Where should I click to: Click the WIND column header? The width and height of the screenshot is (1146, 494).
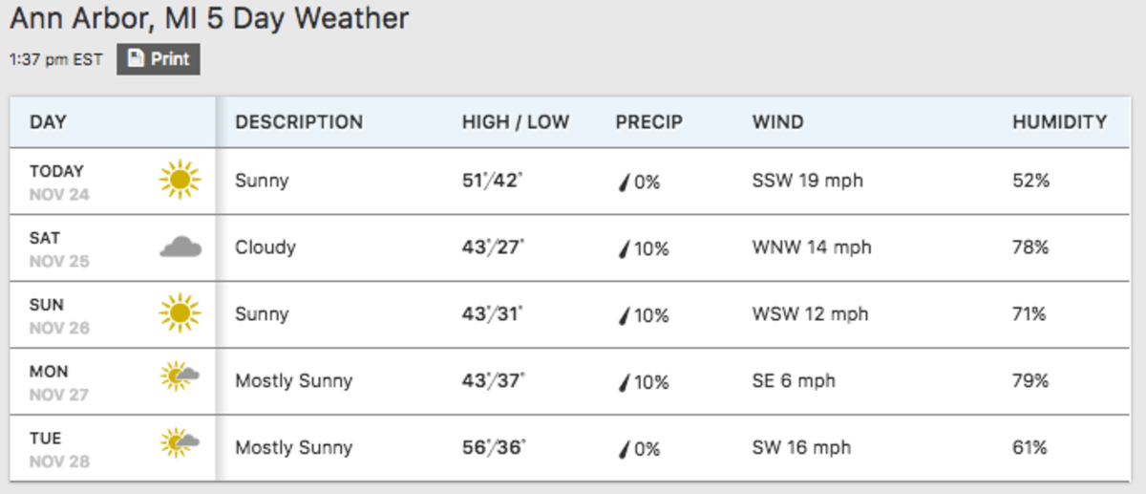pyautogui.click(x=777, y=122)
